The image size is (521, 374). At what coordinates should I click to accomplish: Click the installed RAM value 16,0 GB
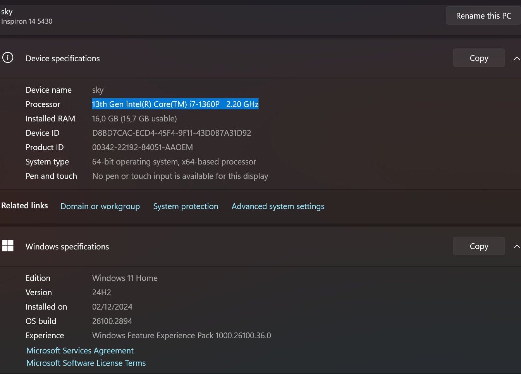(134, 119)
